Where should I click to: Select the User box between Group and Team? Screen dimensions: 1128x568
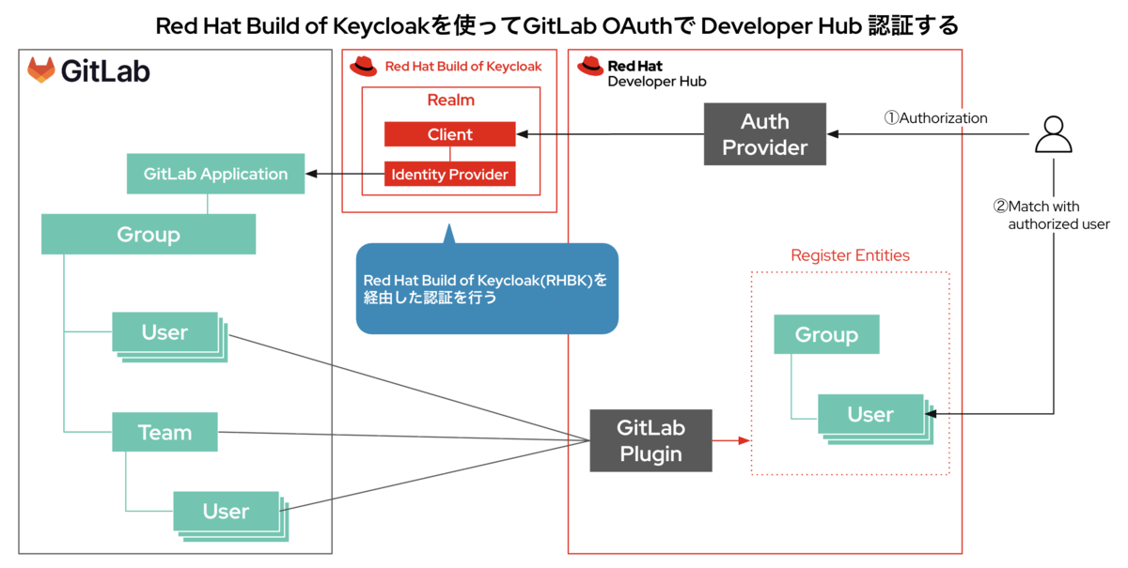click(x=164, y=332)
